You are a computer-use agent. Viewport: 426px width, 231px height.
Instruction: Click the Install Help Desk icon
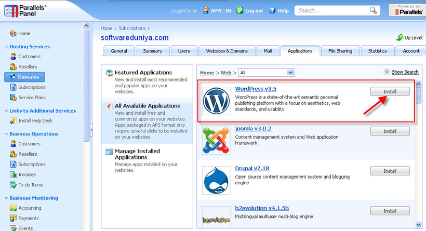click(13, 120)
